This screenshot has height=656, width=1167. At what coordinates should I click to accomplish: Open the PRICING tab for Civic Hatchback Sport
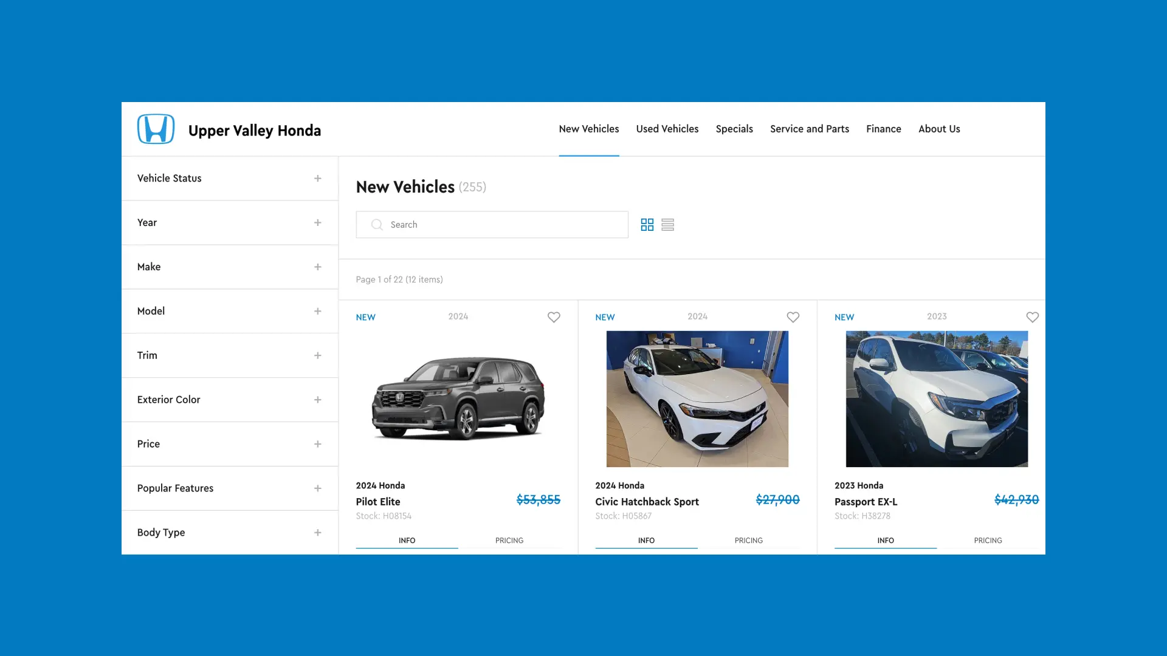coord(749,540)
